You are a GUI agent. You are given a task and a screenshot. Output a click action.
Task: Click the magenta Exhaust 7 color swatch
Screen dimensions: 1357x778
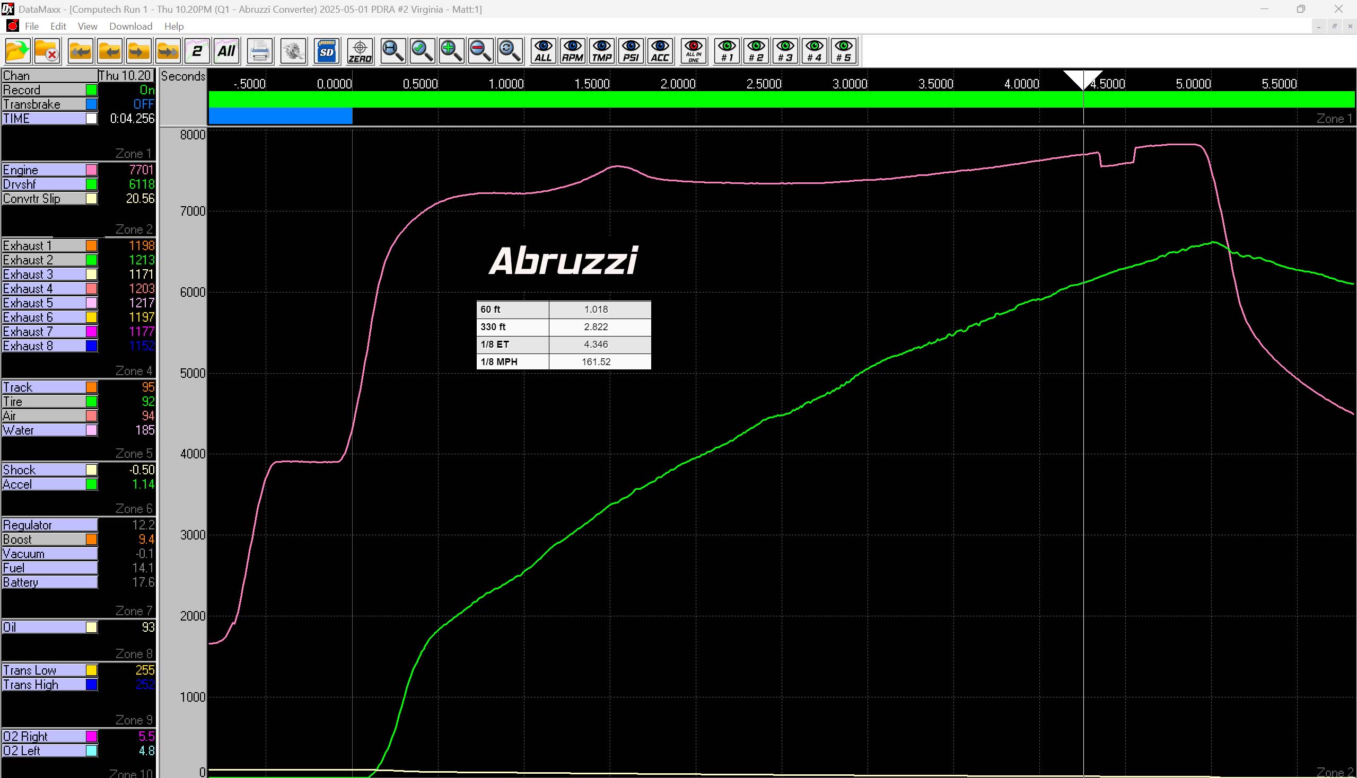[x=91, y=332]
